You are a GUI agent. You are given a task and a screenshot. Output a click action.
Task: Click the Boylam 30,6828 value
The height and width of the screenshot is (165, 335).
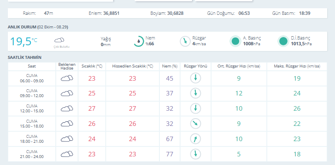[x=176, y=13]
